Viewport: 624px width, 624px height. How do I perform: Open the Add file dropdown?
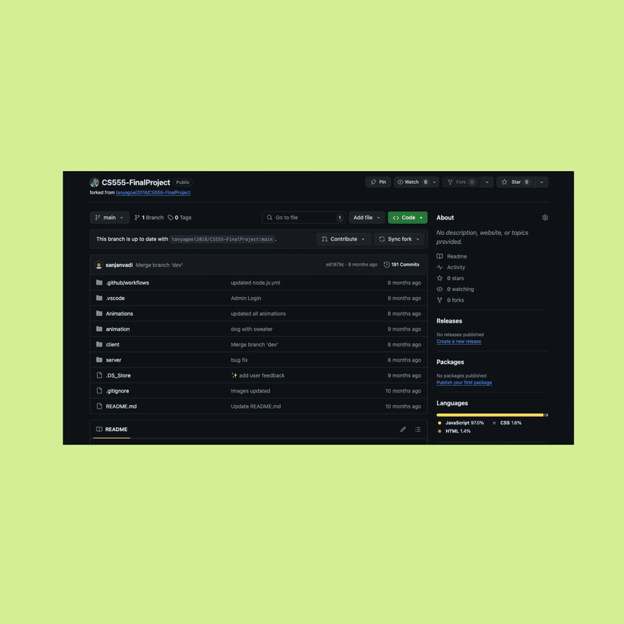coord(366,217)
